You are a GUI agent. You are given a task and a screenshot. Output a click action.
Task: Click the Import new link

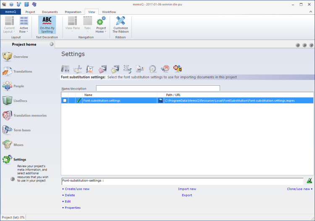click(187, 189)
